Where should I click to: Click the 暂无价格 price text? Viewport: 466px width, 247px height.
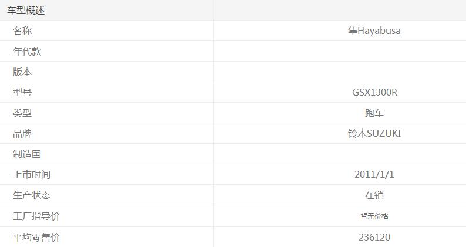(374, 216)
